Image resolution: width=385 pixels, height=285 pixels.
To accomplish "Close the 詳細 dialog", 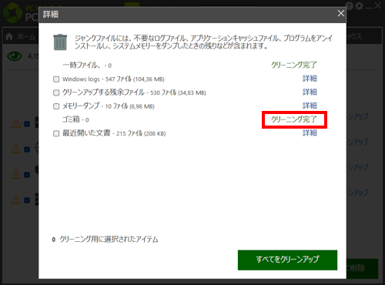I will pyautogui.click(x=340, y=13).
